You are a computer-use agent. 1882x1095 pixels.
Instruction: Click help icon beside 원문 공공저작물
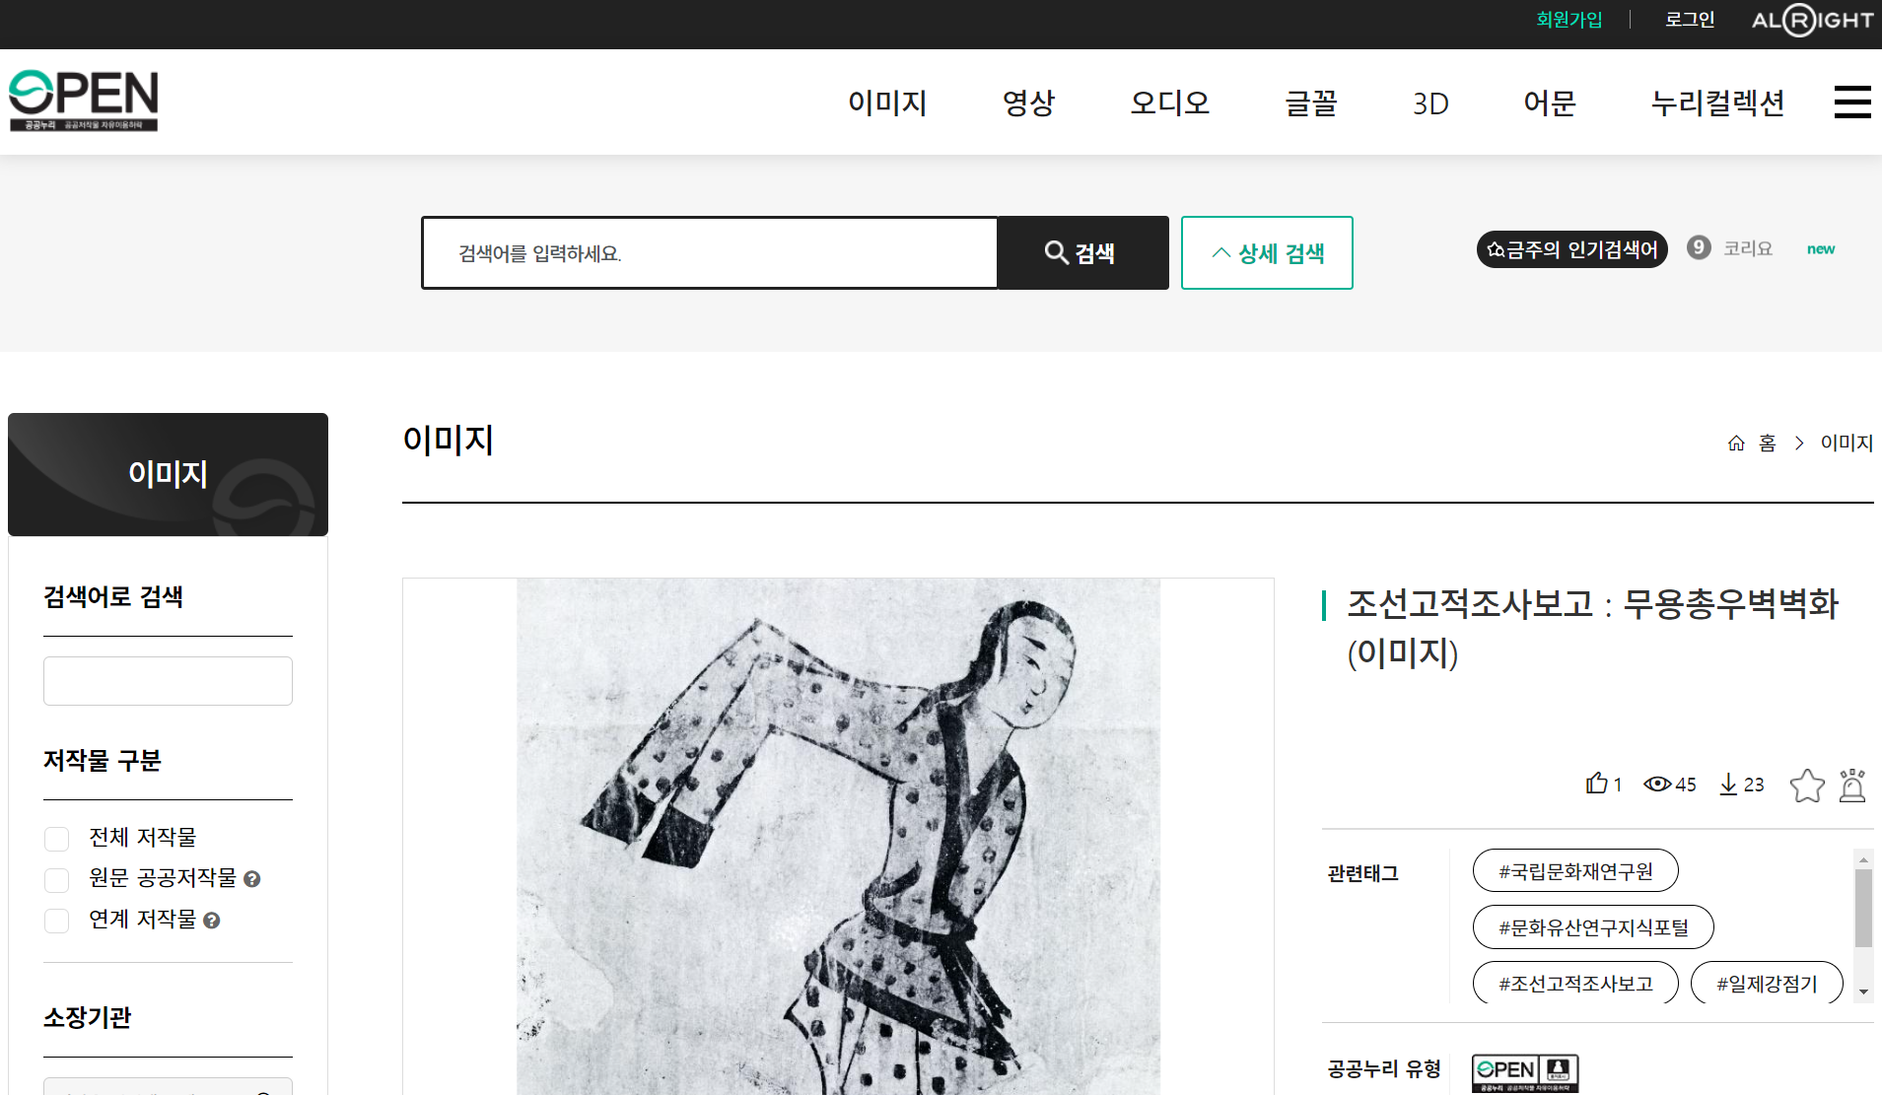pos(252,879)
